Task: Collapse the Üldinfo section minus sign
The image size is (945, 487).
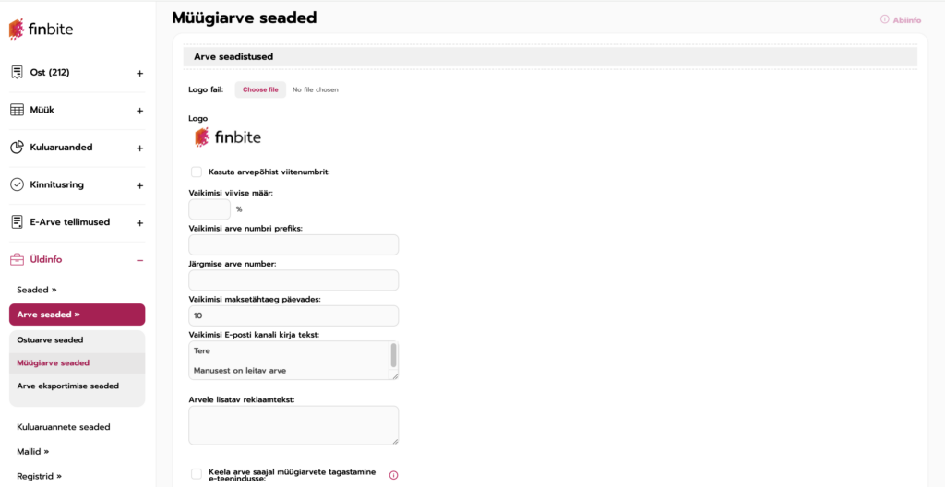Action: tap(139, 260)
